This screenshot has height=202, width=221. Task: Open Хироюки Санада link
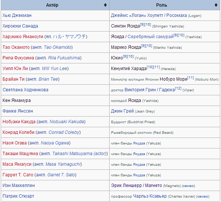(x=20, y=26)
